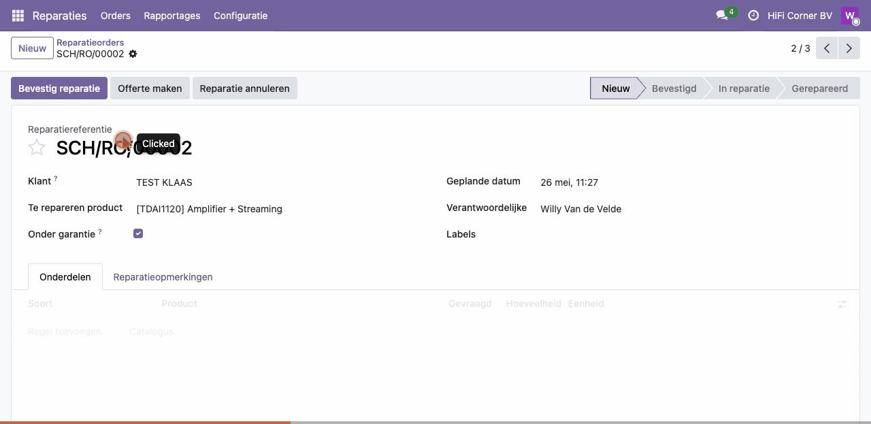Click the Reparatieorders breadcrumb link
871x424 pixels.
[90, 42]
